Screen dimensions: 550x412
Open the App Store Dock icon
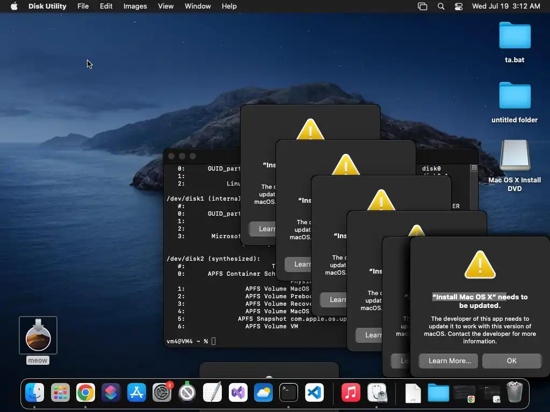(x=136, y=392)
